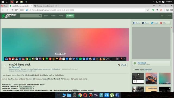Open the MOBILE menu item
The image size is (174, 98).
[x=54, y=16]
